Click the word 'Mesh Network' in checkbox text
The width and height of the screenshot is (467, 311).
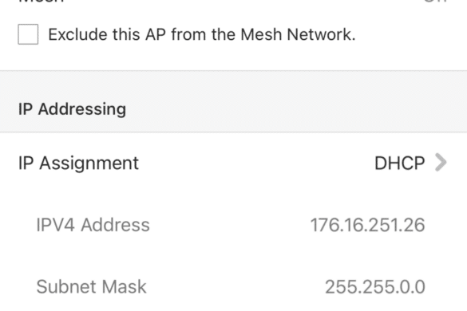(x=298, y=34)
